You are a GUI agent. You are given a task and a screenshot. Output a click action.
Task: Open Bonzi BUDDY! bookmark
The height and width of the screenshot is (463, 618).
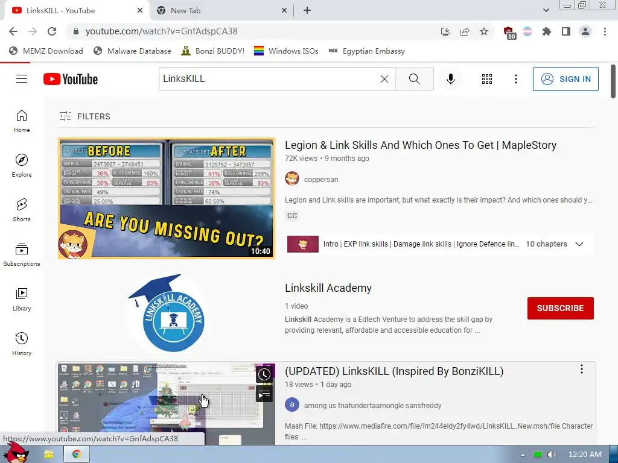[213, 51]
